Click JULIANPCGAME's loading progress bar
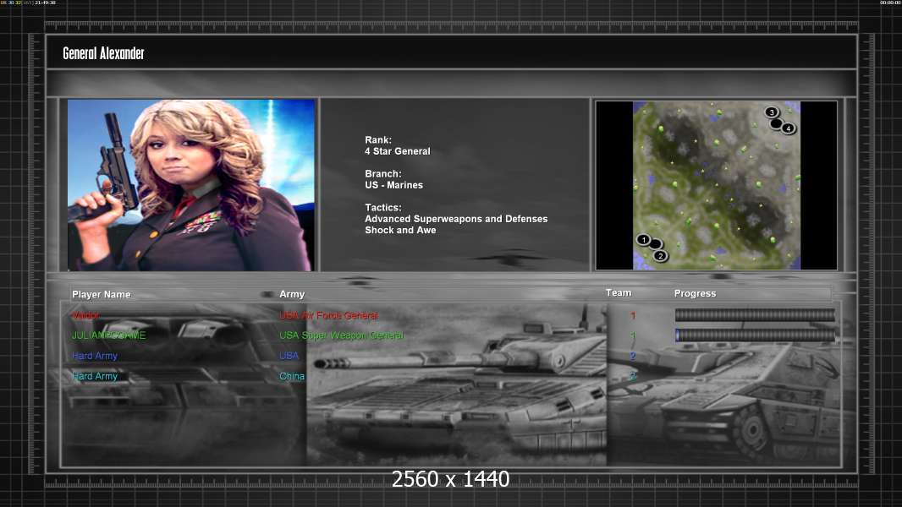The image size is (902, 507). pyautogui.click(x=755, y=335)
